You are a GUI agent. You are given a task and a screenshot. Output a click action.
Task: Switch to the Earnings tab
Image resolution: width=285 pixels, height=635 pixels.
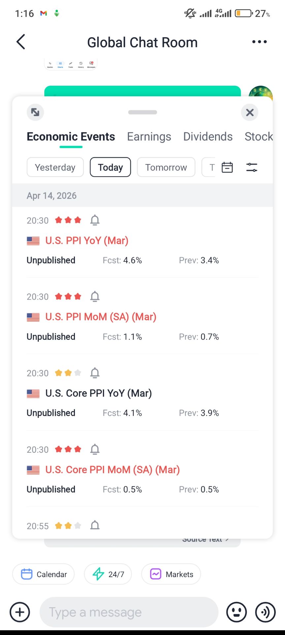coord(149,137)
